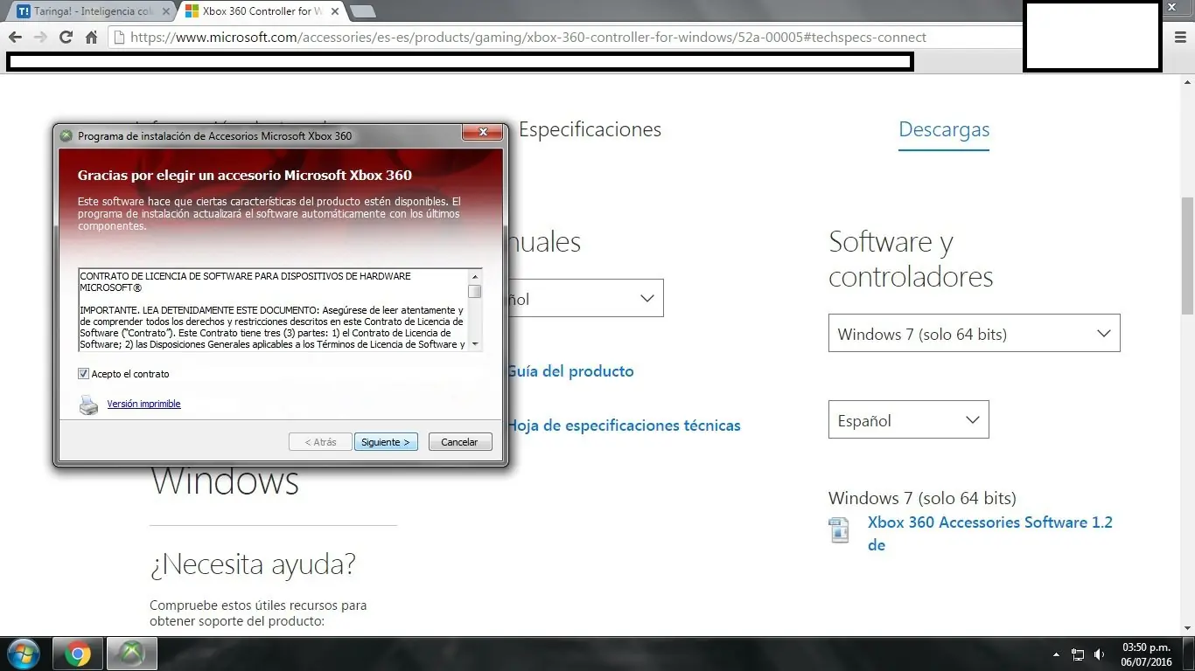Click the license agreement scrollbar thumb
Screen dimensions: 1195x671
click(x=475, y=291)
